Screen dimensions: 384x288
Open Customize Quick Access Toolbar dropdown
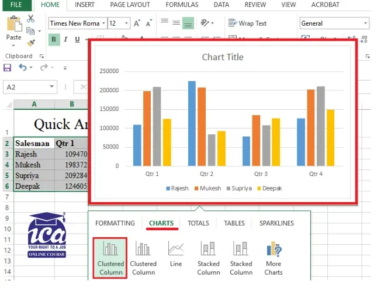65,68
